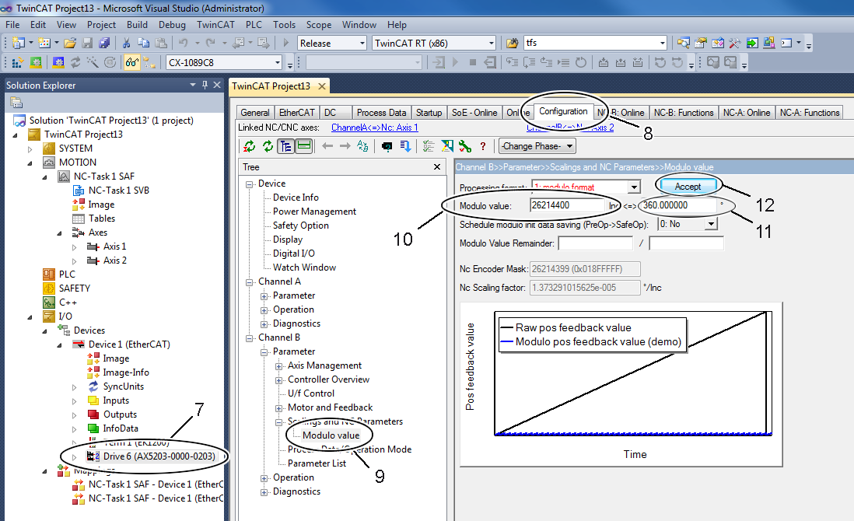Close the Tree panel with X
854x521 pixels.
437,166
